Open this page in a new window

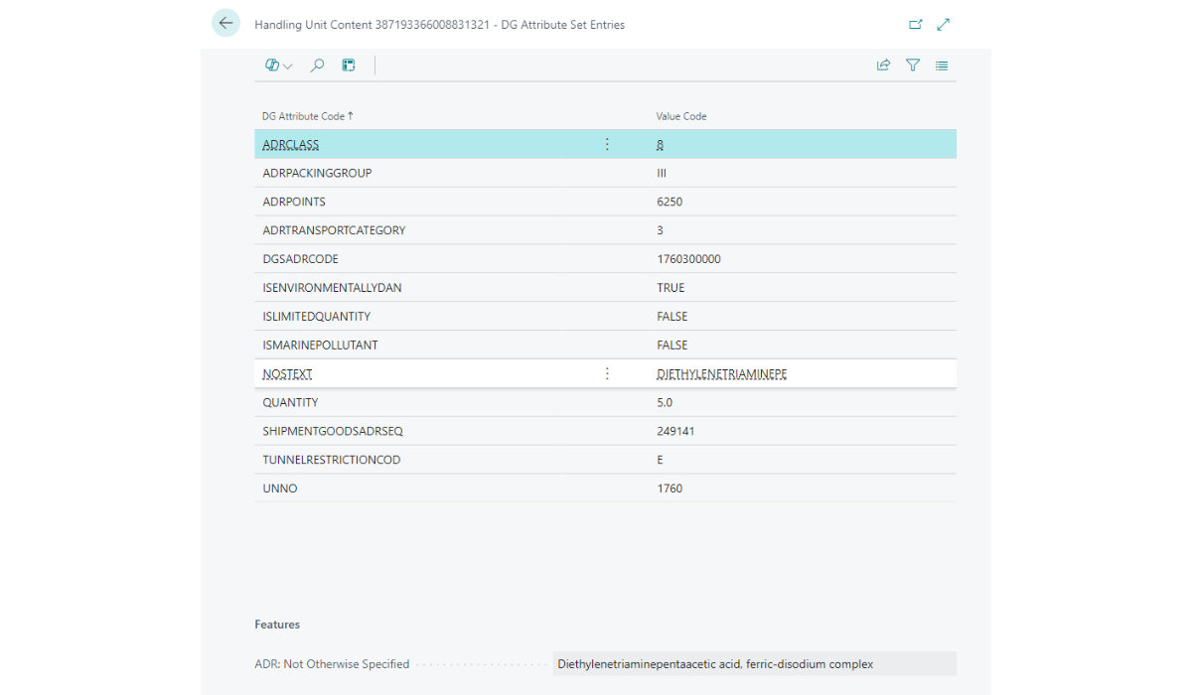[x=916, y=25]
